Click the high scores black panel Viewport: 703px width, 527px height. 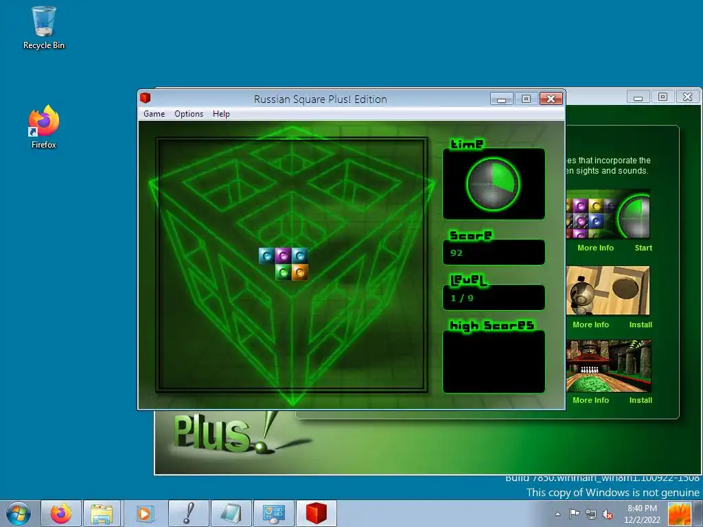tap(494, 362)
